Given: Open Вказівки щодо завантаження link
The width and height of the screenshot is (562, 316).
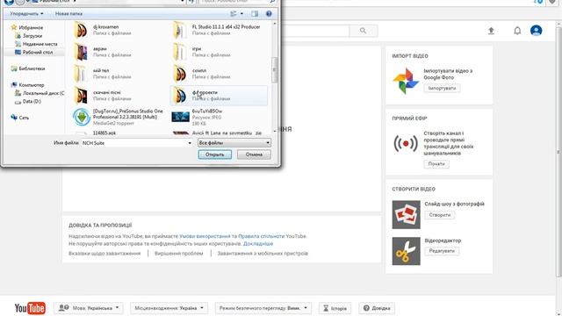Looking at the screenshot, I should coord(104,254).
